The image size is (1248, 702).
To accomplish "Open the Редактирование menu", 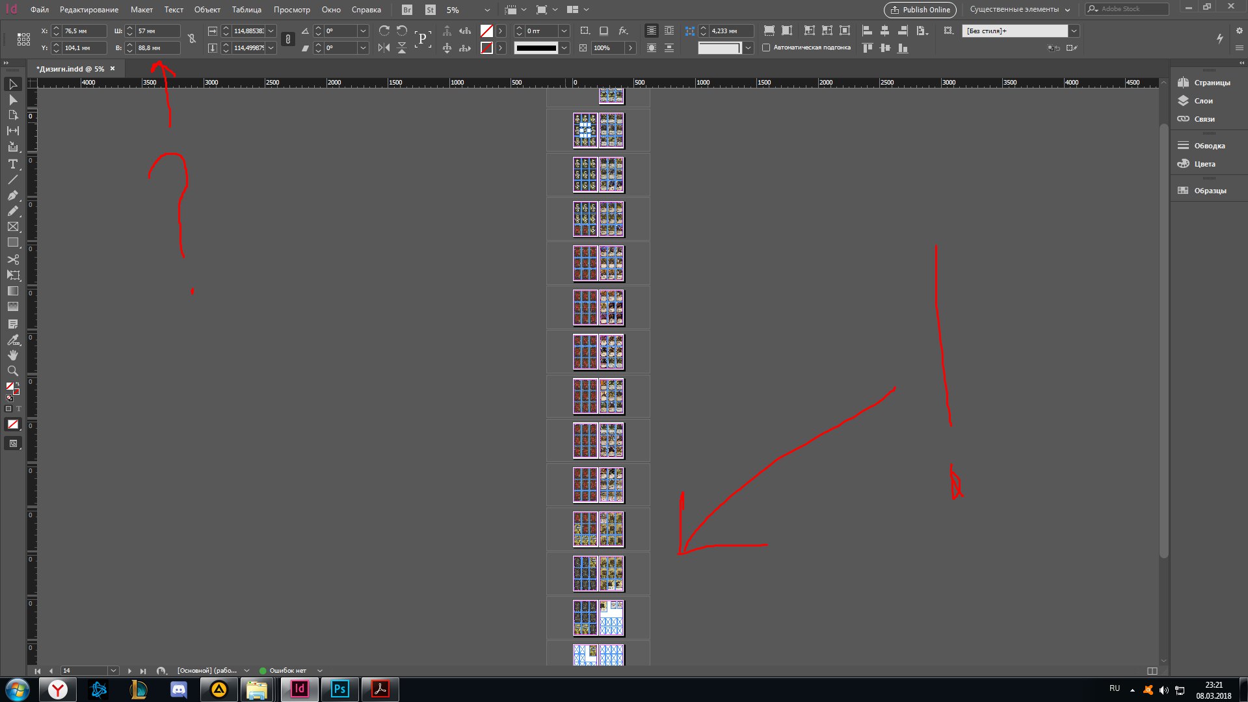I will pos(89,10).
